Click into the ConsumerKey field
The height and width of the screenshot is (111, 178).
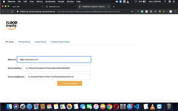pyautogui.click(x=56, y=68)
